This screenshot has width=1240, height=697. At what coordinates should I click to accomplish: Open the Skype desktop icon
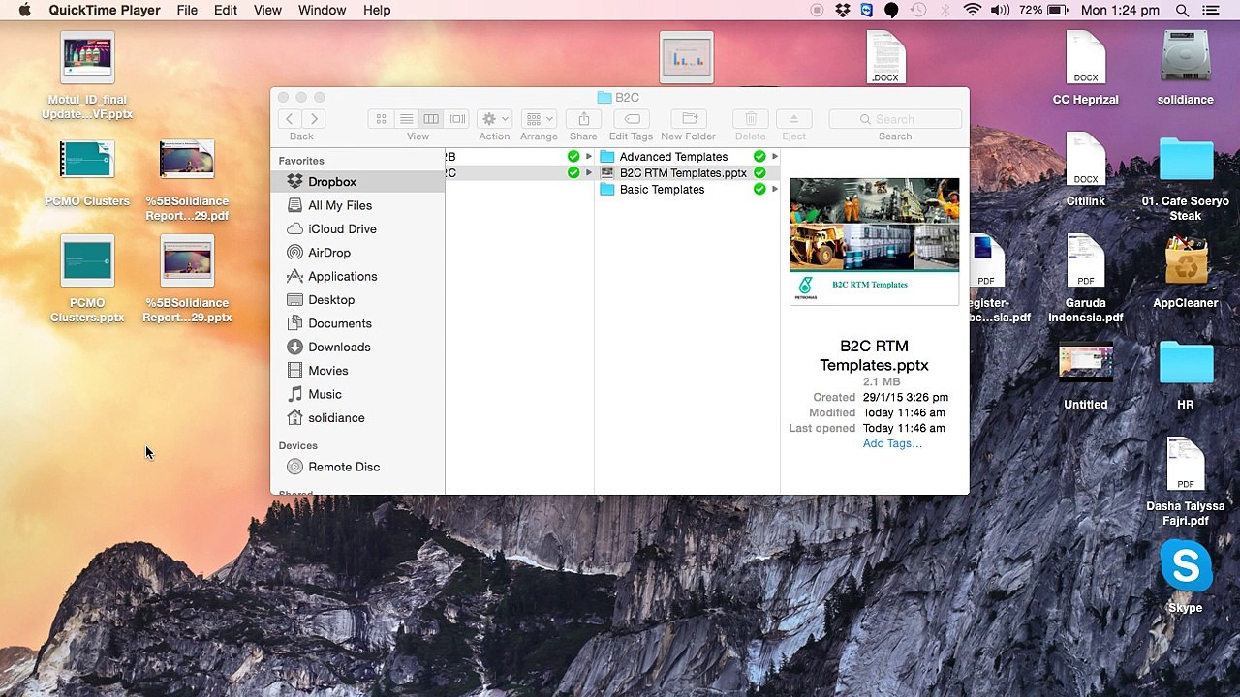point(1186,567)
